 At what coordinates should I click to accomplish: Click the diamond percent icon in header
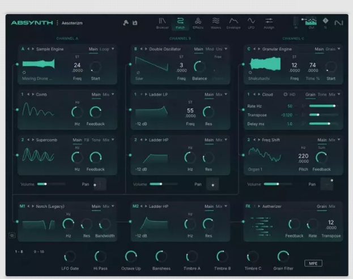click(325, 21)
